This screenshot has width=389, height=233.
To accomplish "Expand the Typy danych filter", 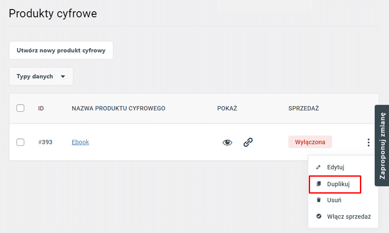I will coord(41,76).
